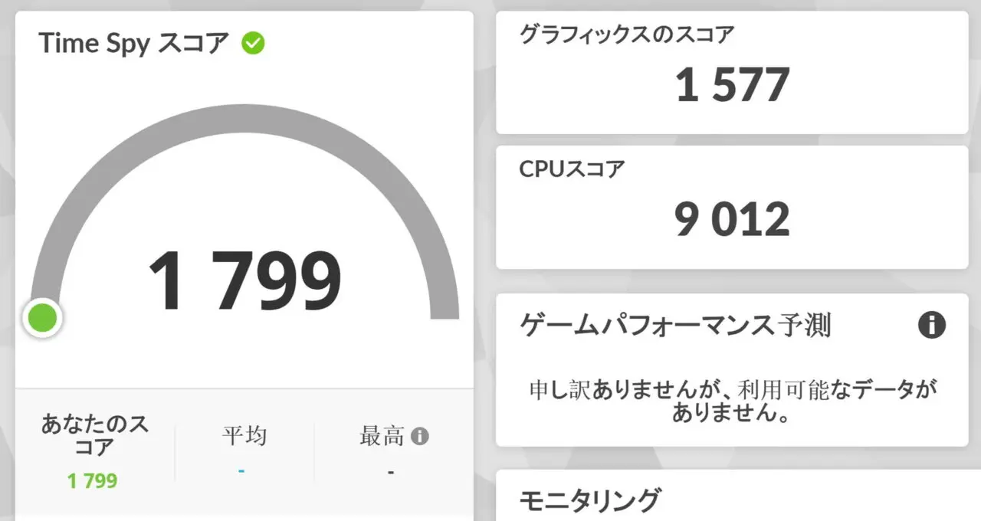
Task: Open the モニタリング section heading
Action: pyautogui.click(x=589, y=500)
